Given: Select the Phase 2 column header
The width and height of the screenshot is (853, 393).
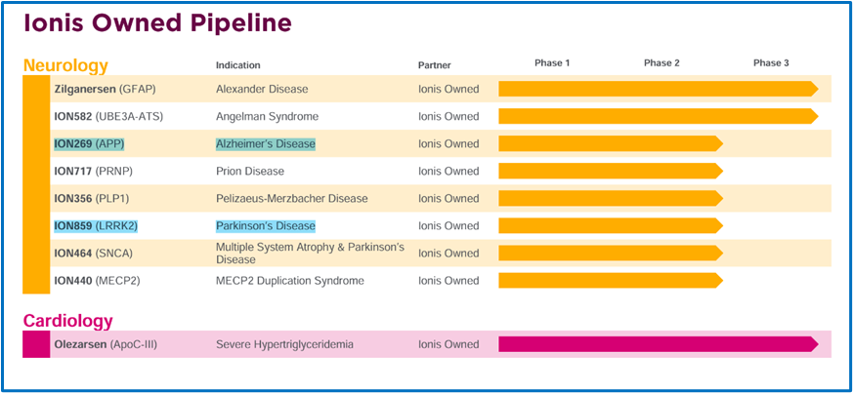Looking at the screenshot, I should (661, 63).
